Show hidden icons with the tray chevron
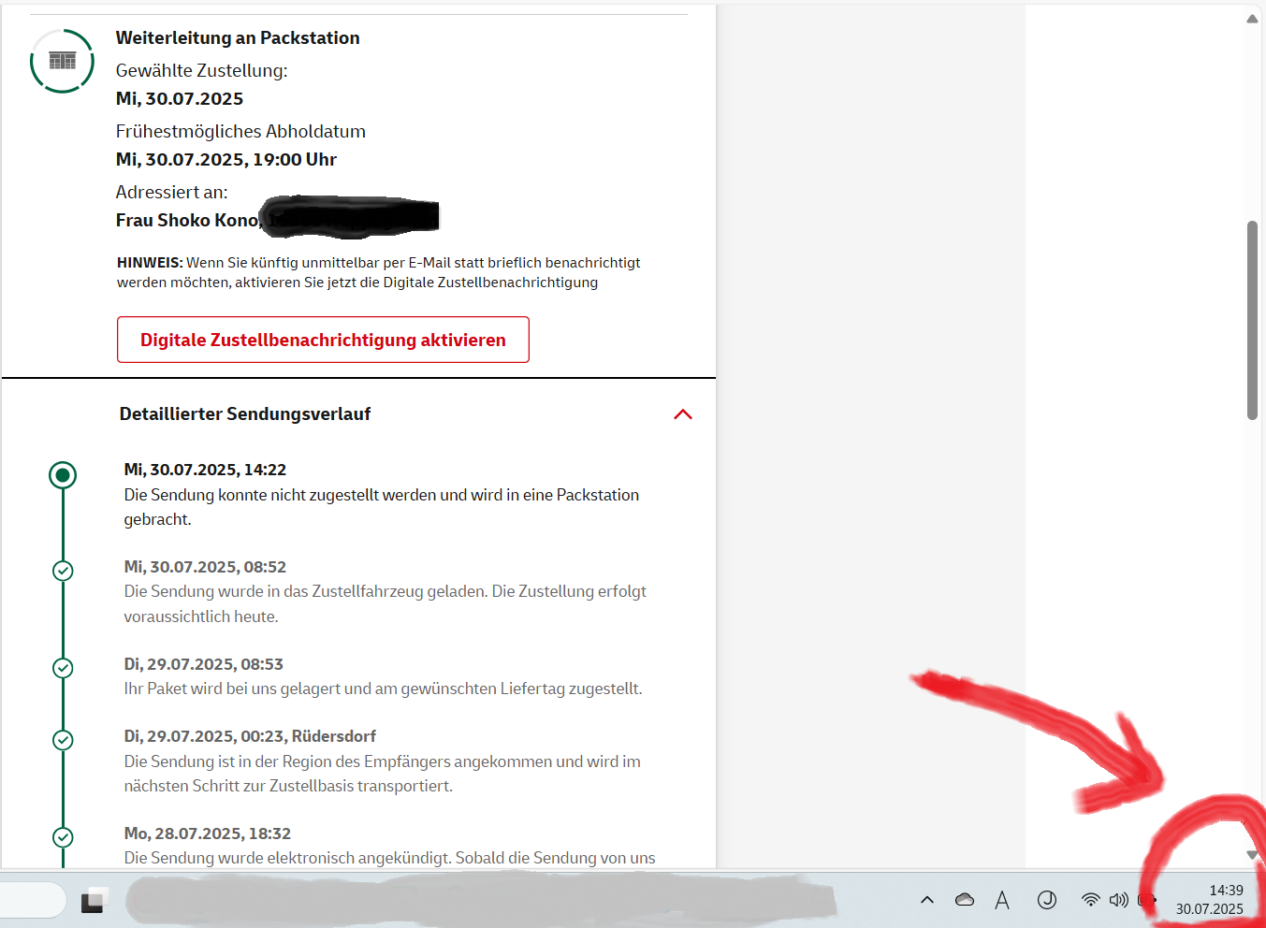This screenshot has width=1266, height=928. [927, 900]
